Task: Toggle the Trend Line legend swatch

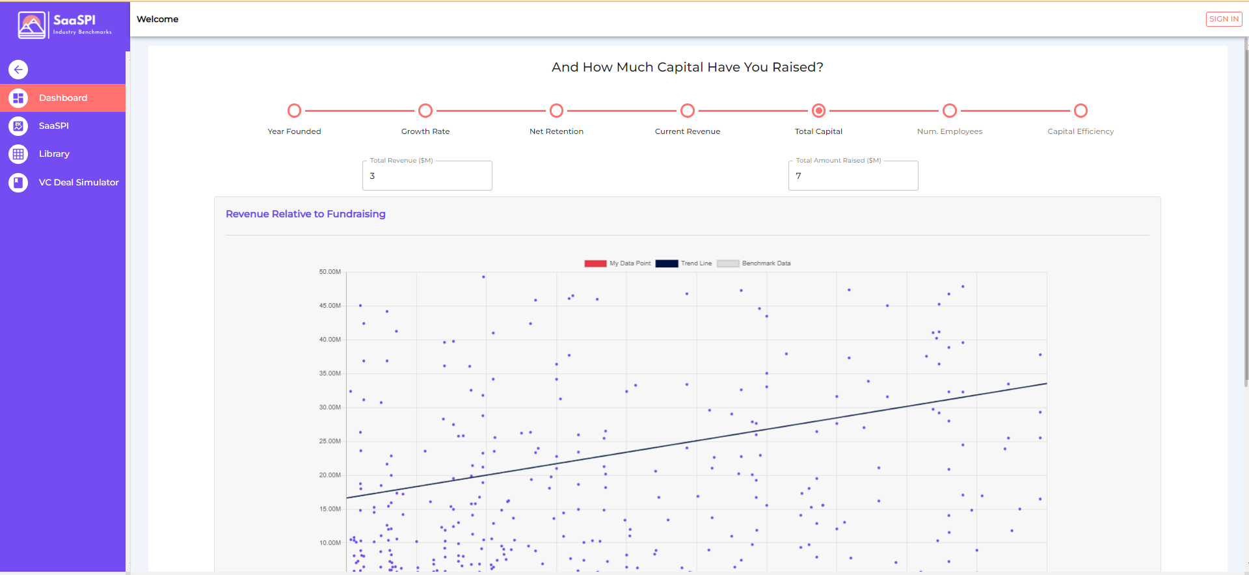Action: point(667,263)
